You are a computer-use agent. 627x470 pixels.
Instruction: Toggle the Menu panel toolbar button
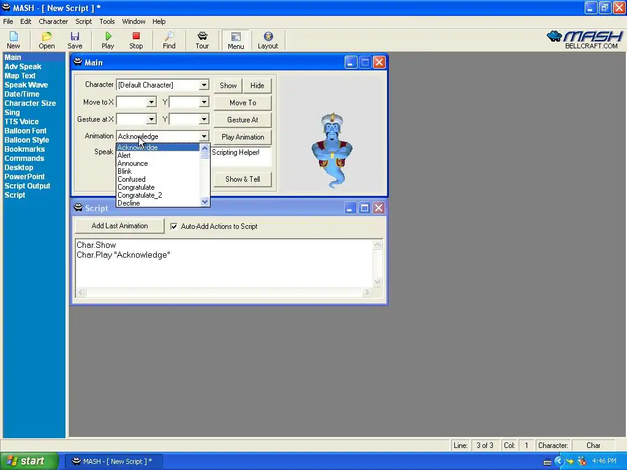[x=236, y=40]
